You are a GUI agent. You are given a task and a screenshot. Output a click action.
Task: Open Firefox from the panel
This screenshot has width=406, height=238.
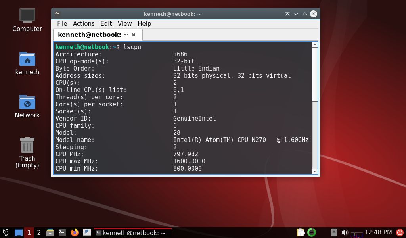75,232
